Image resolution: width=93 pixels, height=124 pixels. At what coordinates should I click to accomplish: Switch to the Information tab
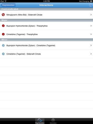(x=53, y=121)
